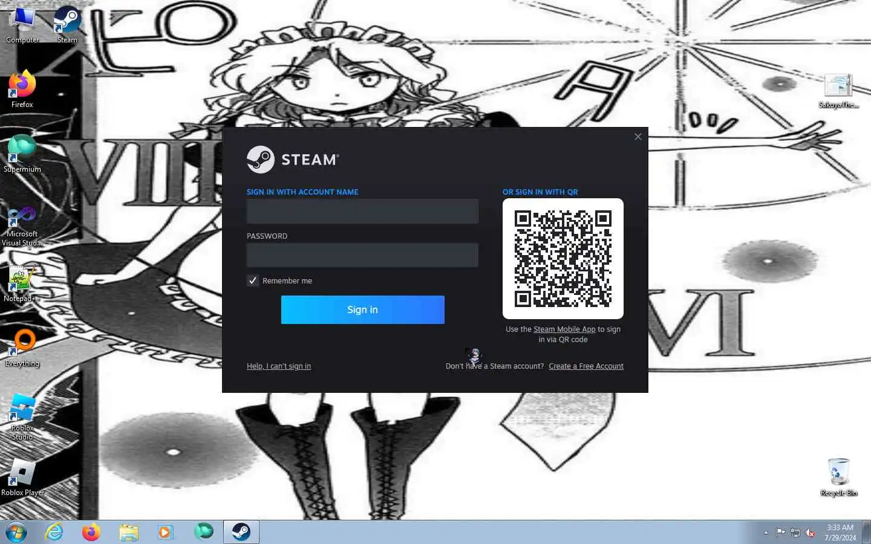Open the Help, I can't sign in link
871x544 pixels.
(x=279, y=366)
